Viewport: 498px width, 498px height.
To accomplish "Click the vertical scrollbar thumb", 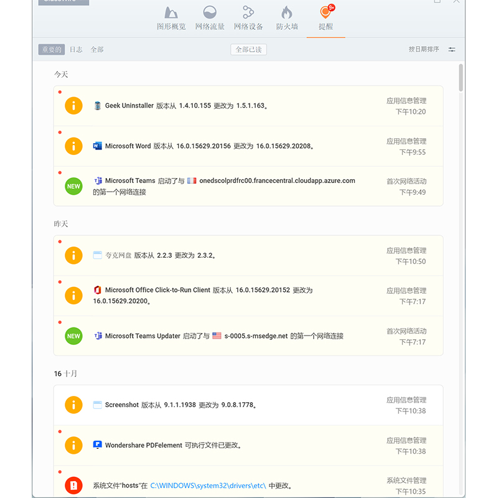I will (x=461, y=78).
